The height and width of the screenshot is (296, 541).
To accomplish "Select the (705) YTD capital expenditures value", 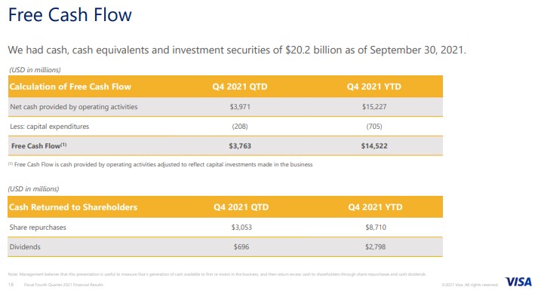I will point(374,127).
